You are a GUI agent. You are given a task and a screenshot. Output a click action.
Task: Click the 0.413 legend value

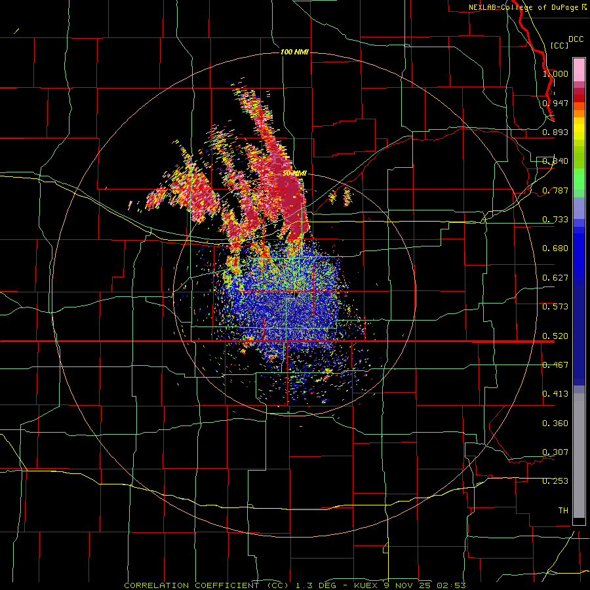coord(555,394)
